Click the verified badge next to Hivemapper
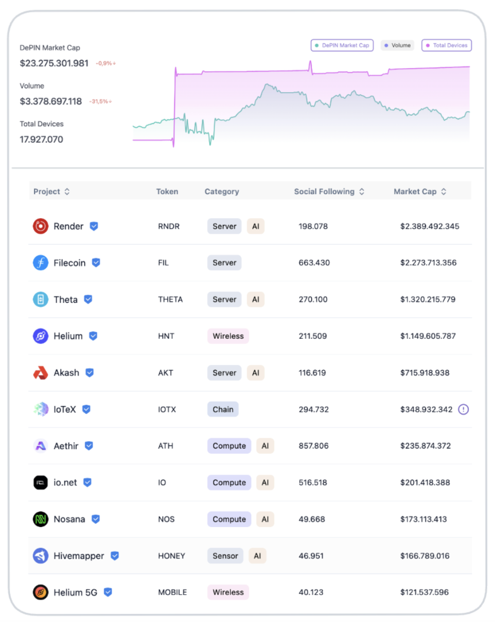The height and width of the screenshot is (624, 495). click(115, 556)
